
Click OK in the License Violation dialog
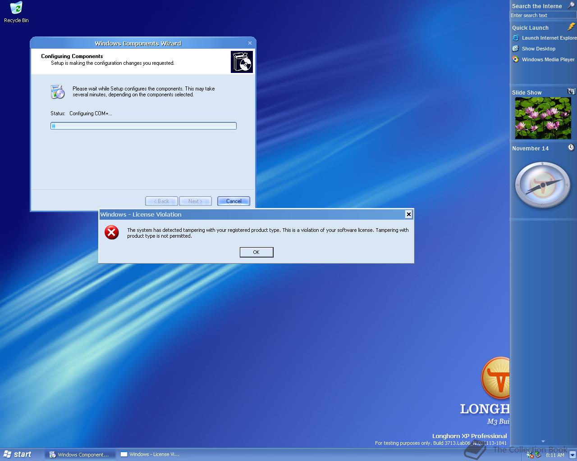point(256,252)
